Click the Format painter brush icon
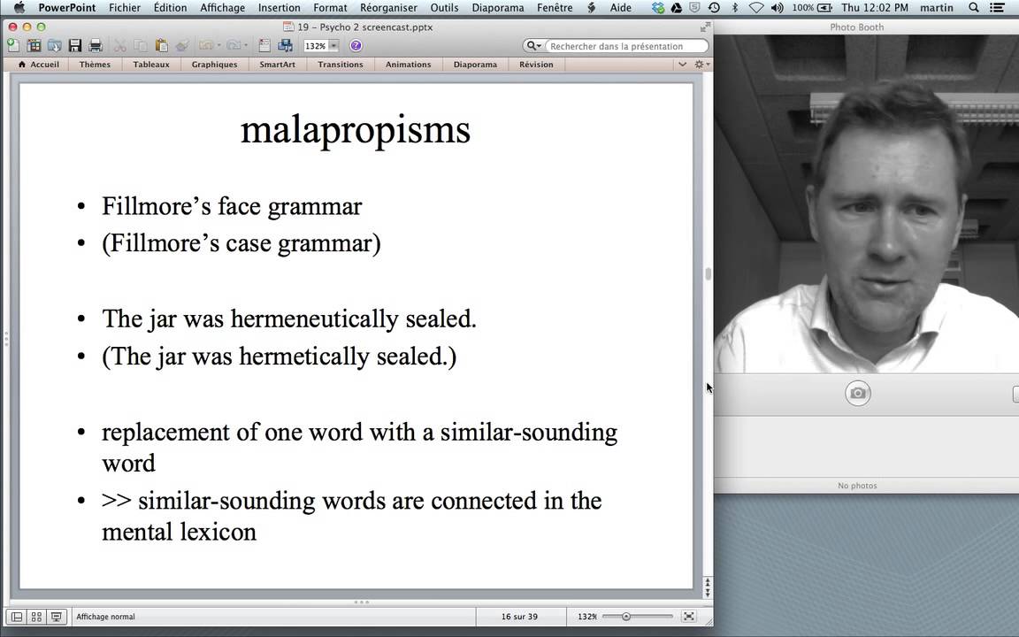Viewport: 1019px width, 637px height. click(x=182, y=45)
